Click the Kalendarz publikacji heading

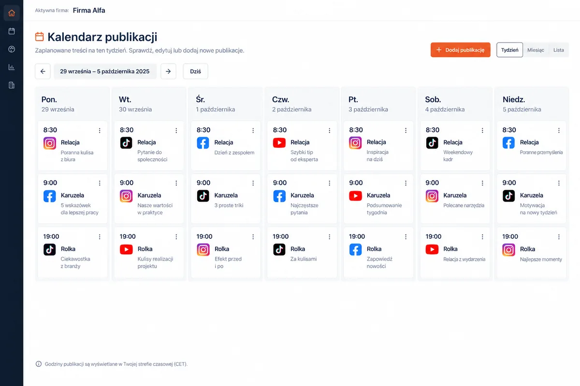click(102, 37)
